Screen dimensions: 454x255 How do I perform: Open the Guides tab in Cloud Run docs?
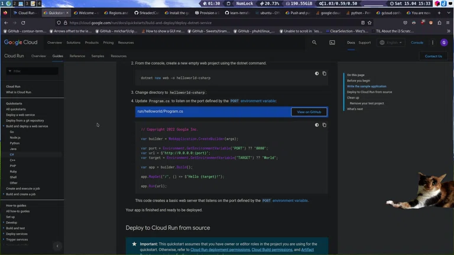[57, 56]
